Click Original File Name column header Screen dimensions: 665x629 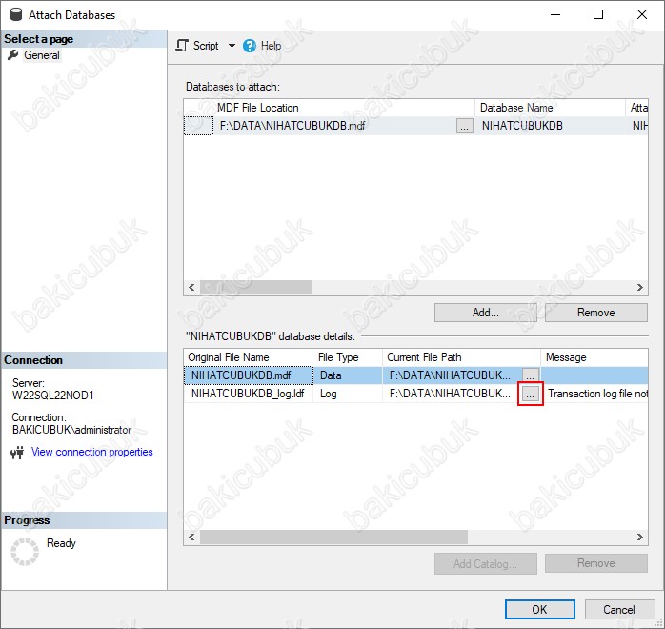pos(249,357)
